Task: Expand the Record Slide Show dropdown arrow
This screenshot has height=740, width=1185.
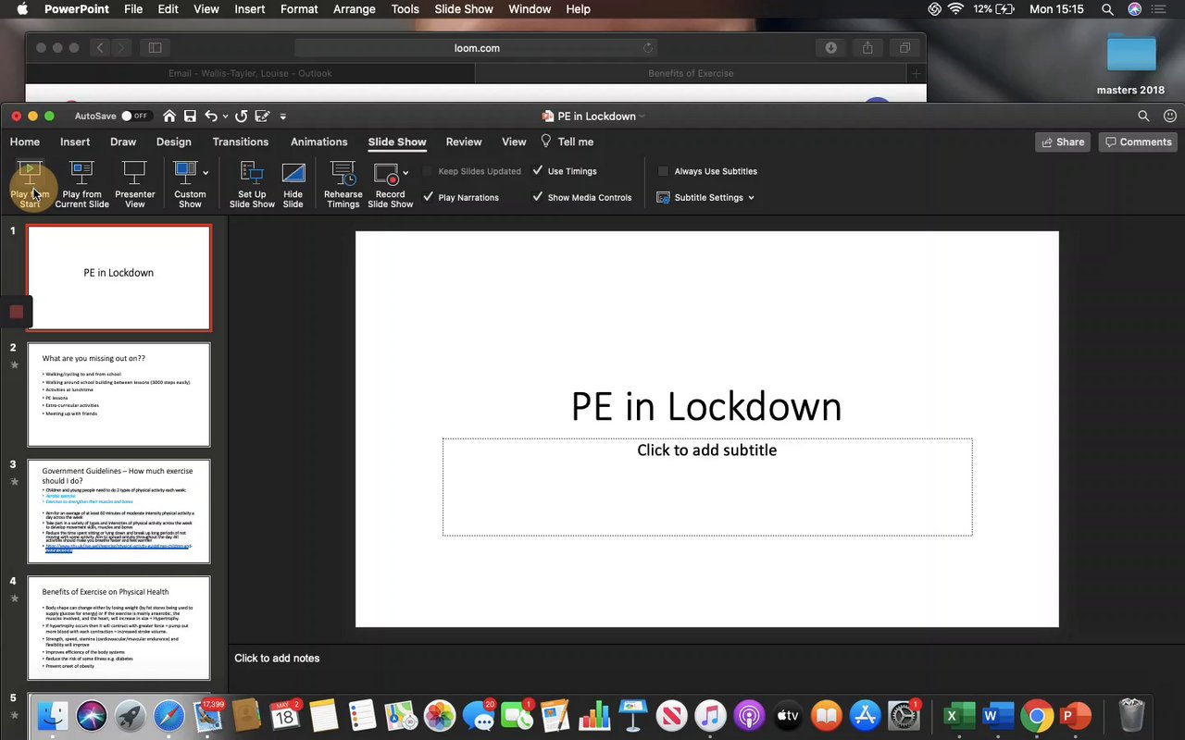Action: coord(405,173)
